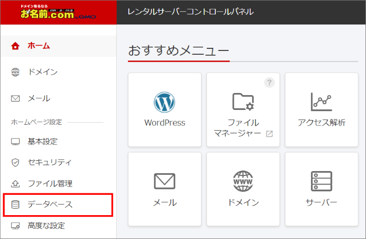The image size is (366, 239).
Task: Click the お名前.com logo
Action: coord(58,12)
